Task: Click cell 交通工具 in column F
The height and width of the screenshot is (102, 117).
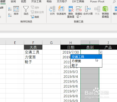Action: tap(33, 52)
